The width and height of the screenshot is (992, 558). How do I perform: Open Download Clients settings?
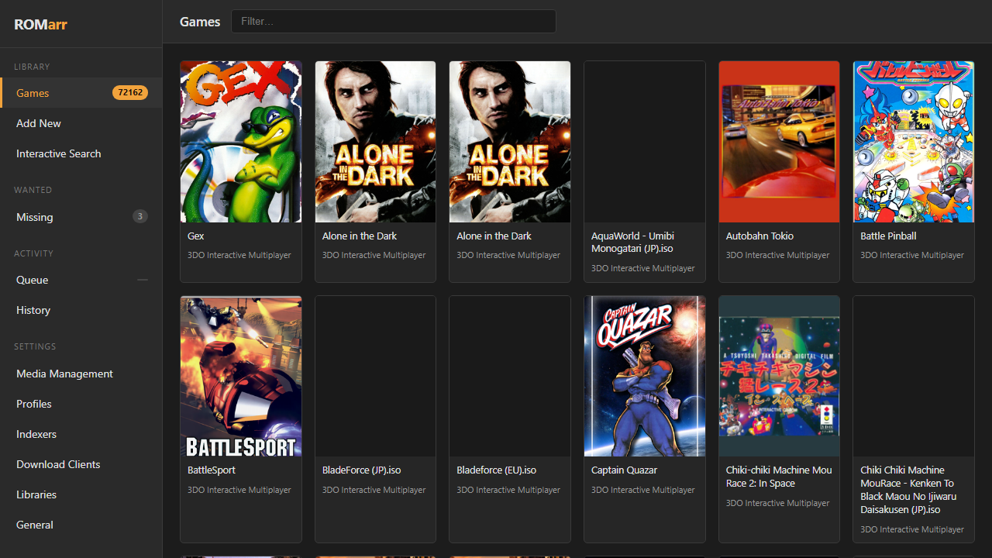click(81, 464)
